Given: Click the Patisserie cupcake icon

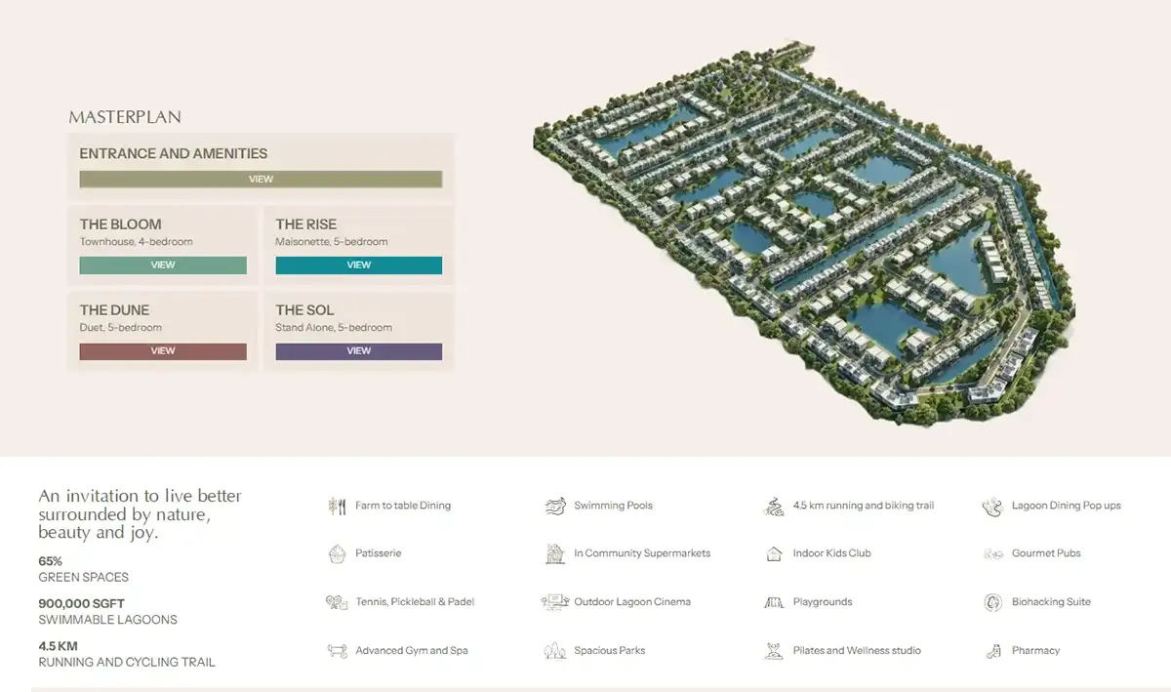Looking at the screenshot, I should 337,553.
